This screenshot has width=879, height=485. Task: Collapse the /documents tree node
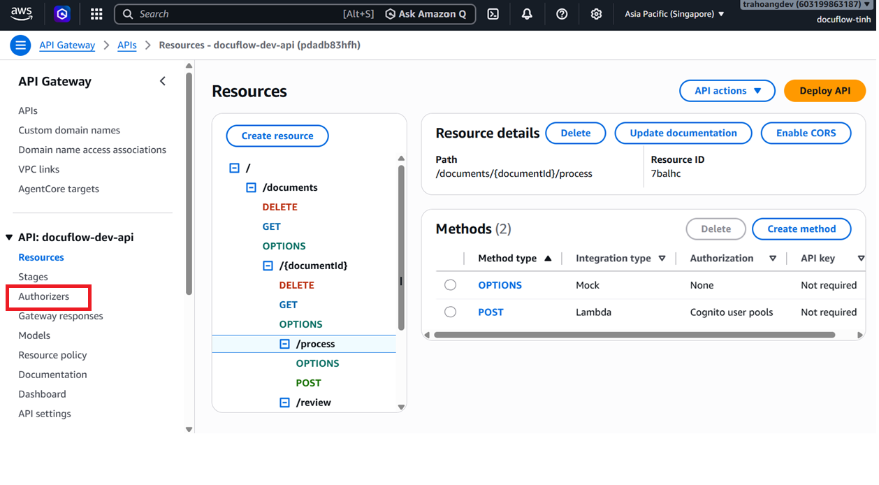pos(251,188)
